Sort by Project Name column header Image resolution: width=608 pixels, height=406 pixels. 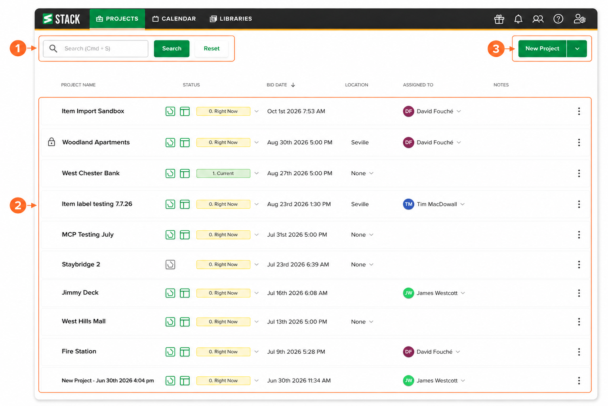[x=78, y=85]
